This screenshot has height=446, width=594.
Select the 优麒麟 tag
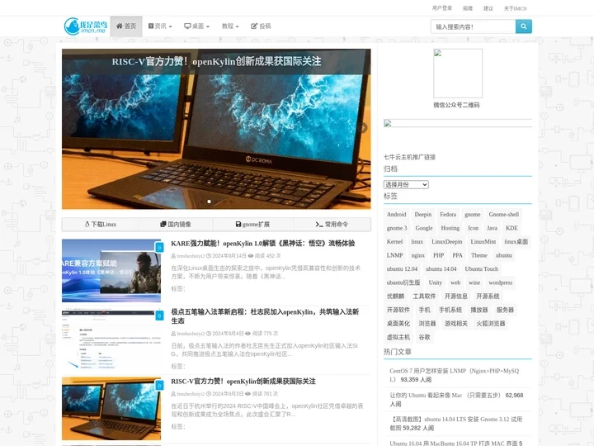point(395,297)
